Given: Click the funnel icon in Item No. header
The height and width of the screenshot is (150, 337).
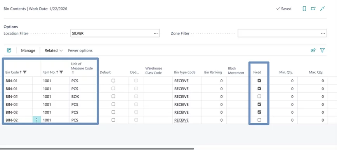Looking at the screenshot, I should point(61,72).
